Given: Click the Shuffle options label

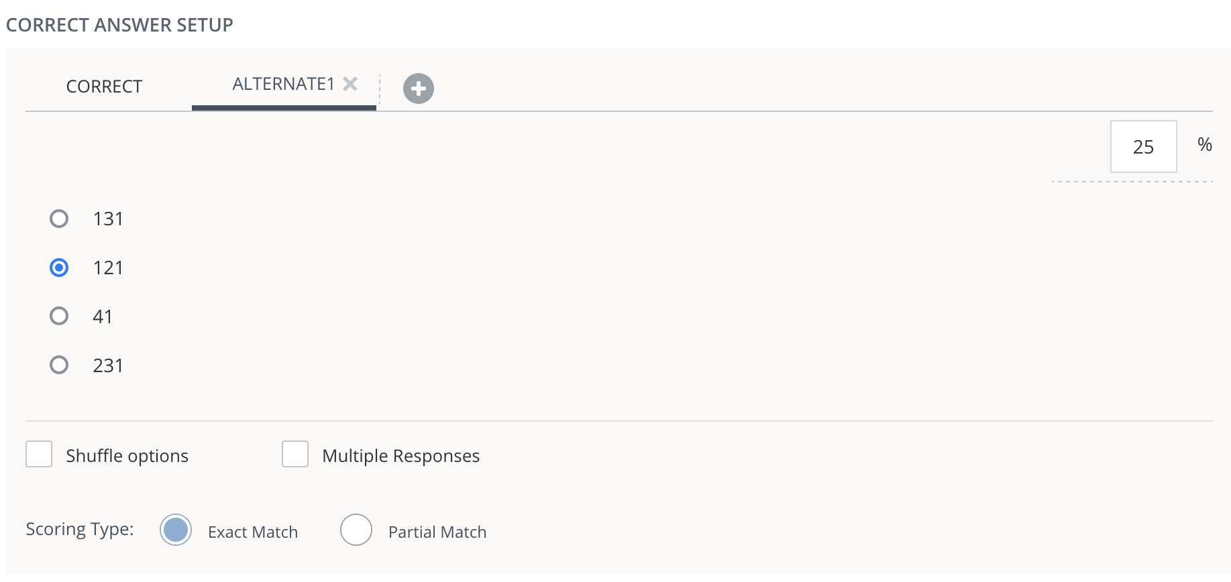Looking at the screenshot, I should (x=126, y=455).
